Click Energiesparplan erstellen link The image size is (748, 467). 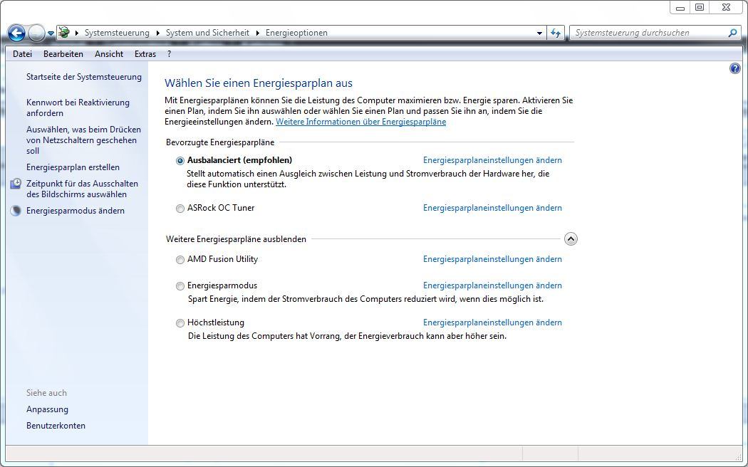[73, 167]
